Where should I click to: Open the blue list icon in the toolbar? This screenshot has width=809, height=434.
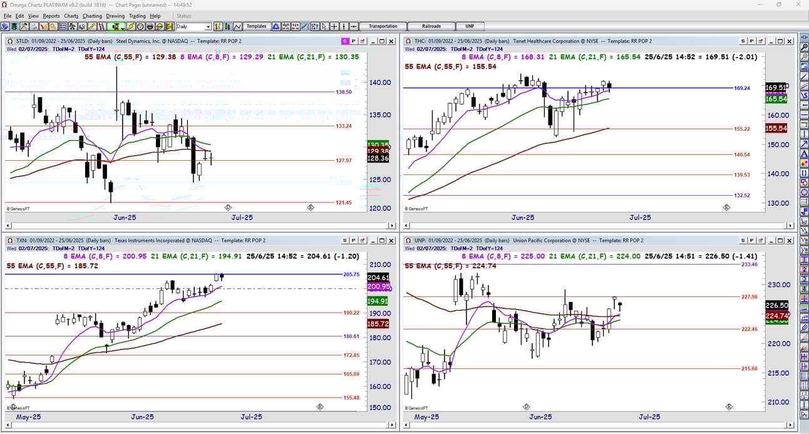(x=63, y=27)
